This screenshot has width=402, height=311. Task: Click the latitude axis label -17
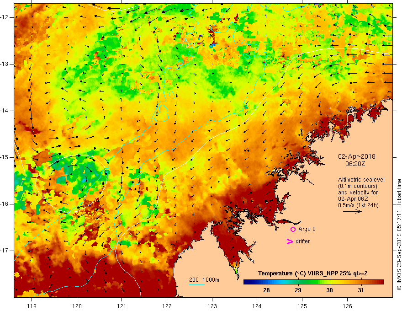5,251
